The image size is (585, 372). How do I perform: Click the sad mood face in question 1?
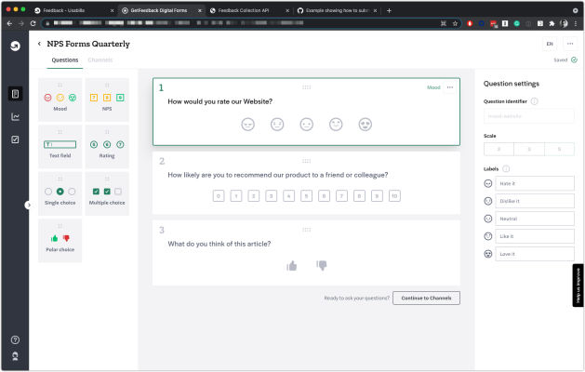pyautogui.click(x=277, y=125)
